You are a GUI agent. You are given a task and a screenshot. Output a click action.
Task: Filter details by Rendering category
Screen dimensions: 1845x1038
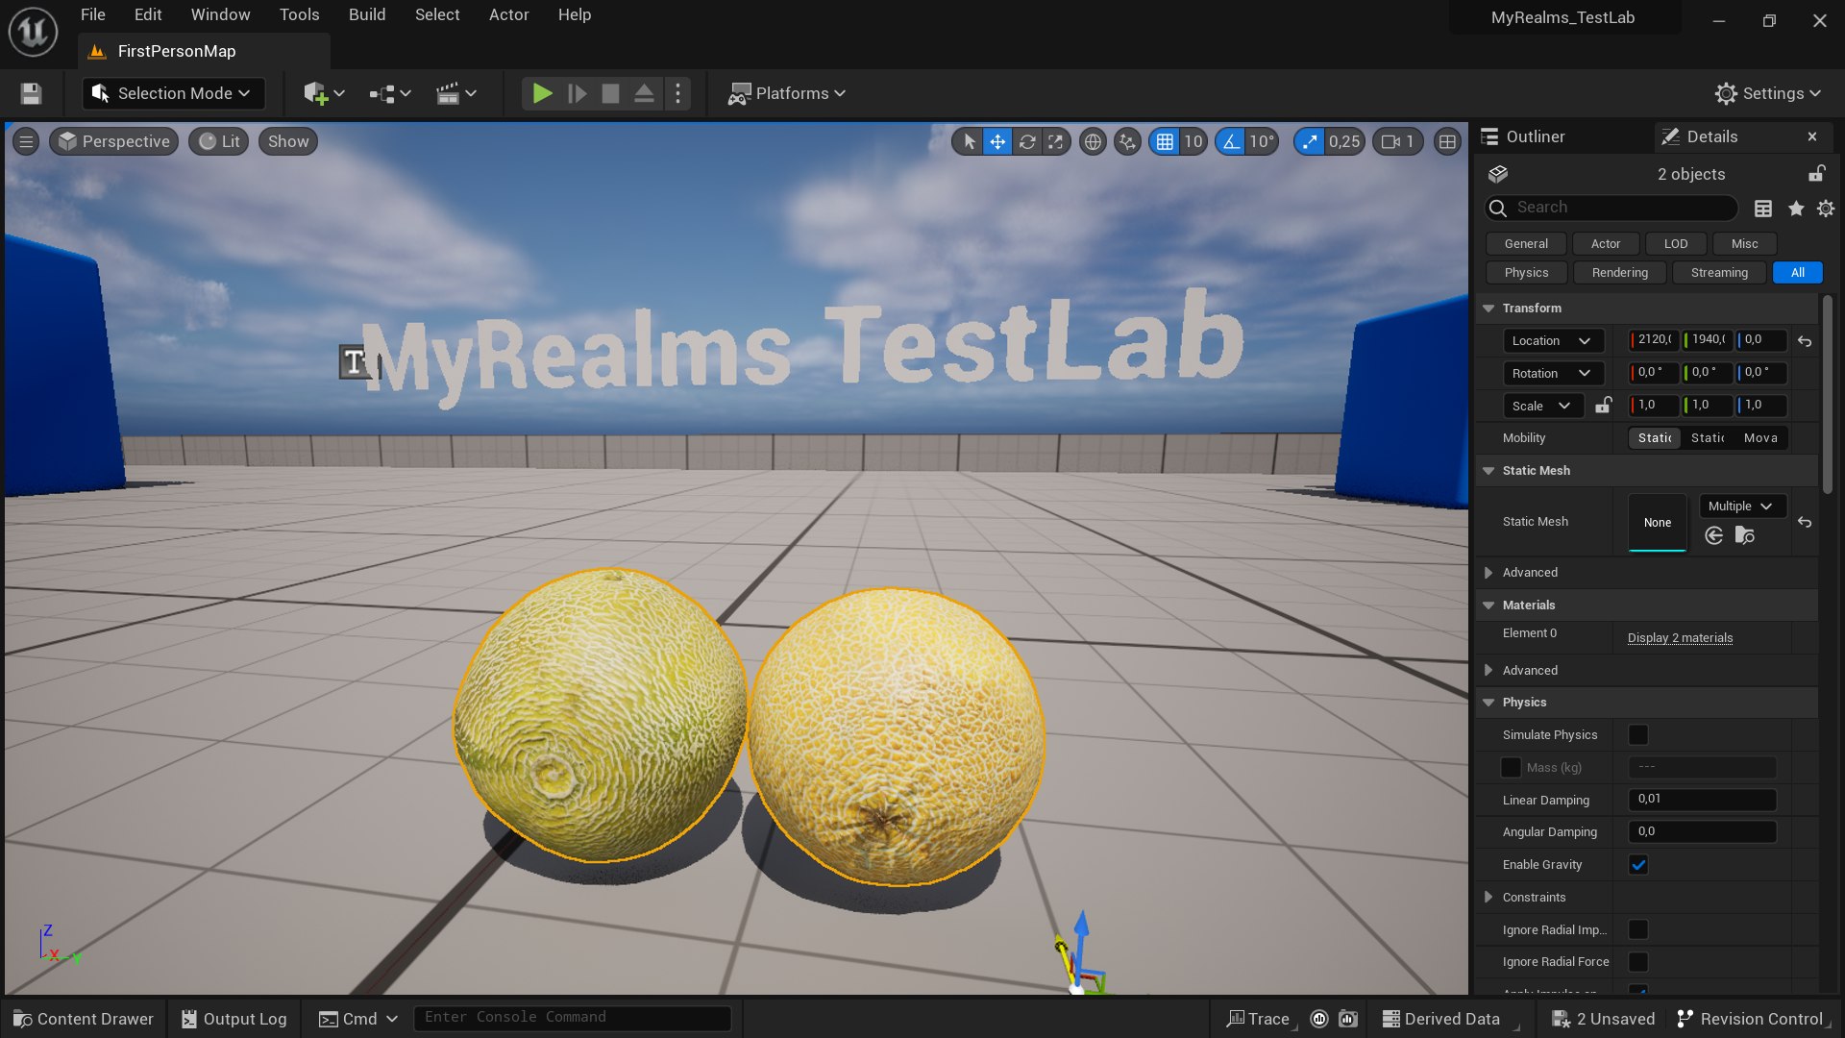click(x=1619, y=273)
